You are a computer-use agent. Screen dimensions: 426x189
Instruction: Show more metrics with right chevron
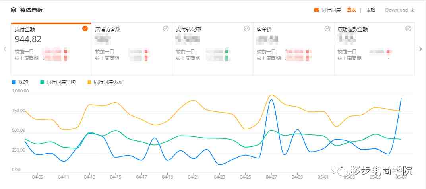(420, 49)
